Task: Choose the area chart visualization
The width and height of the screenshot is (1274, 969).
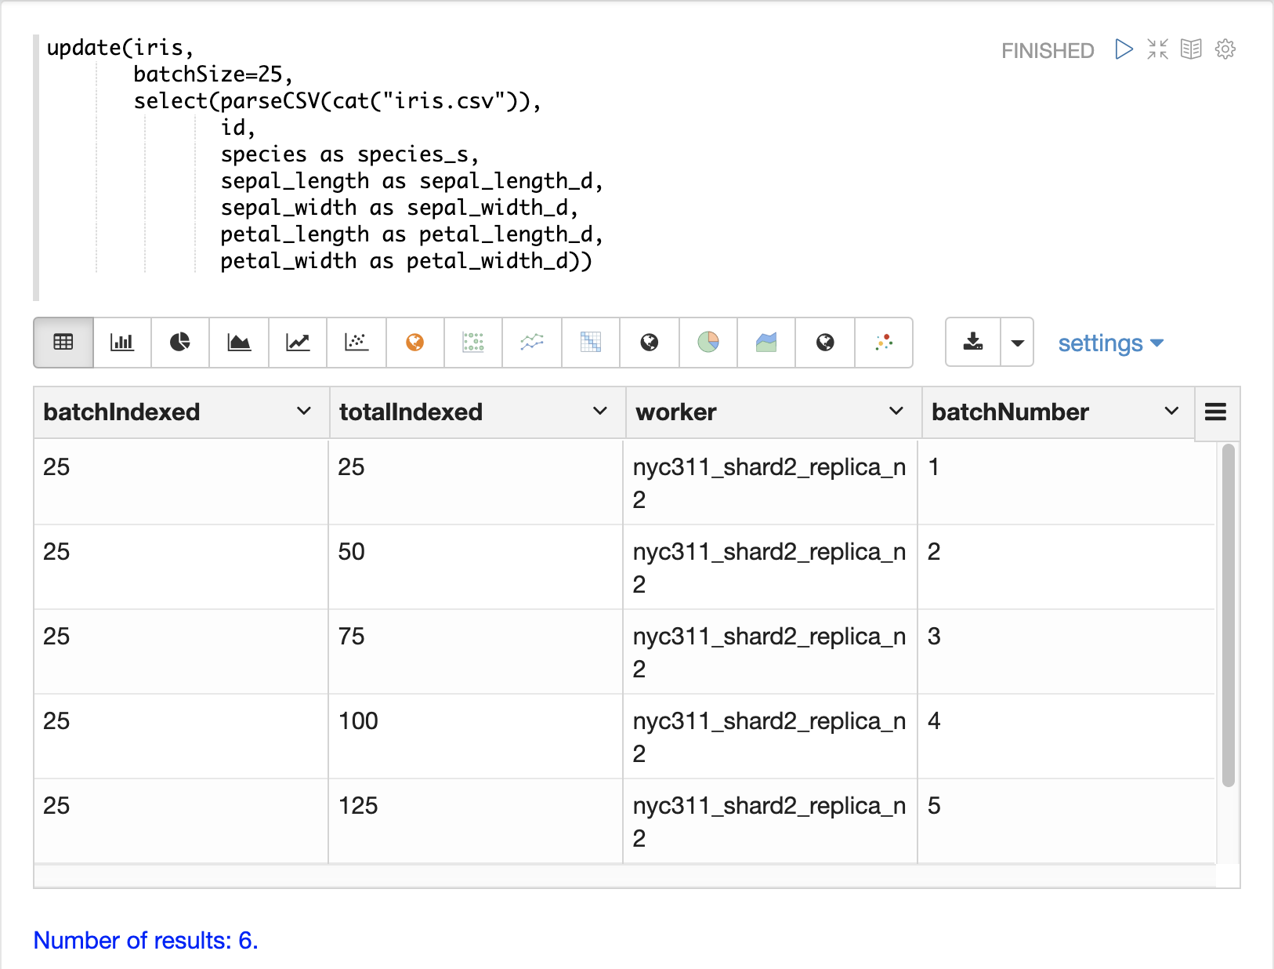Action: click(239, 342)
